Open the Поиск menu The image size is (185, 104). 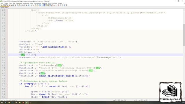[10, 3]
